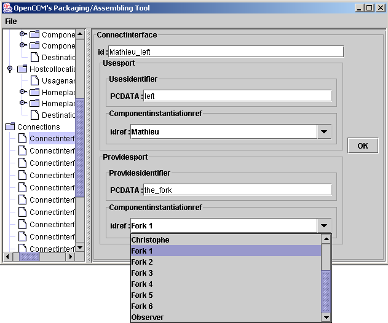This screenshot has height=323, width=388.
Task: Maximize the OpenCCM window
Action: (x=369, y=8)
